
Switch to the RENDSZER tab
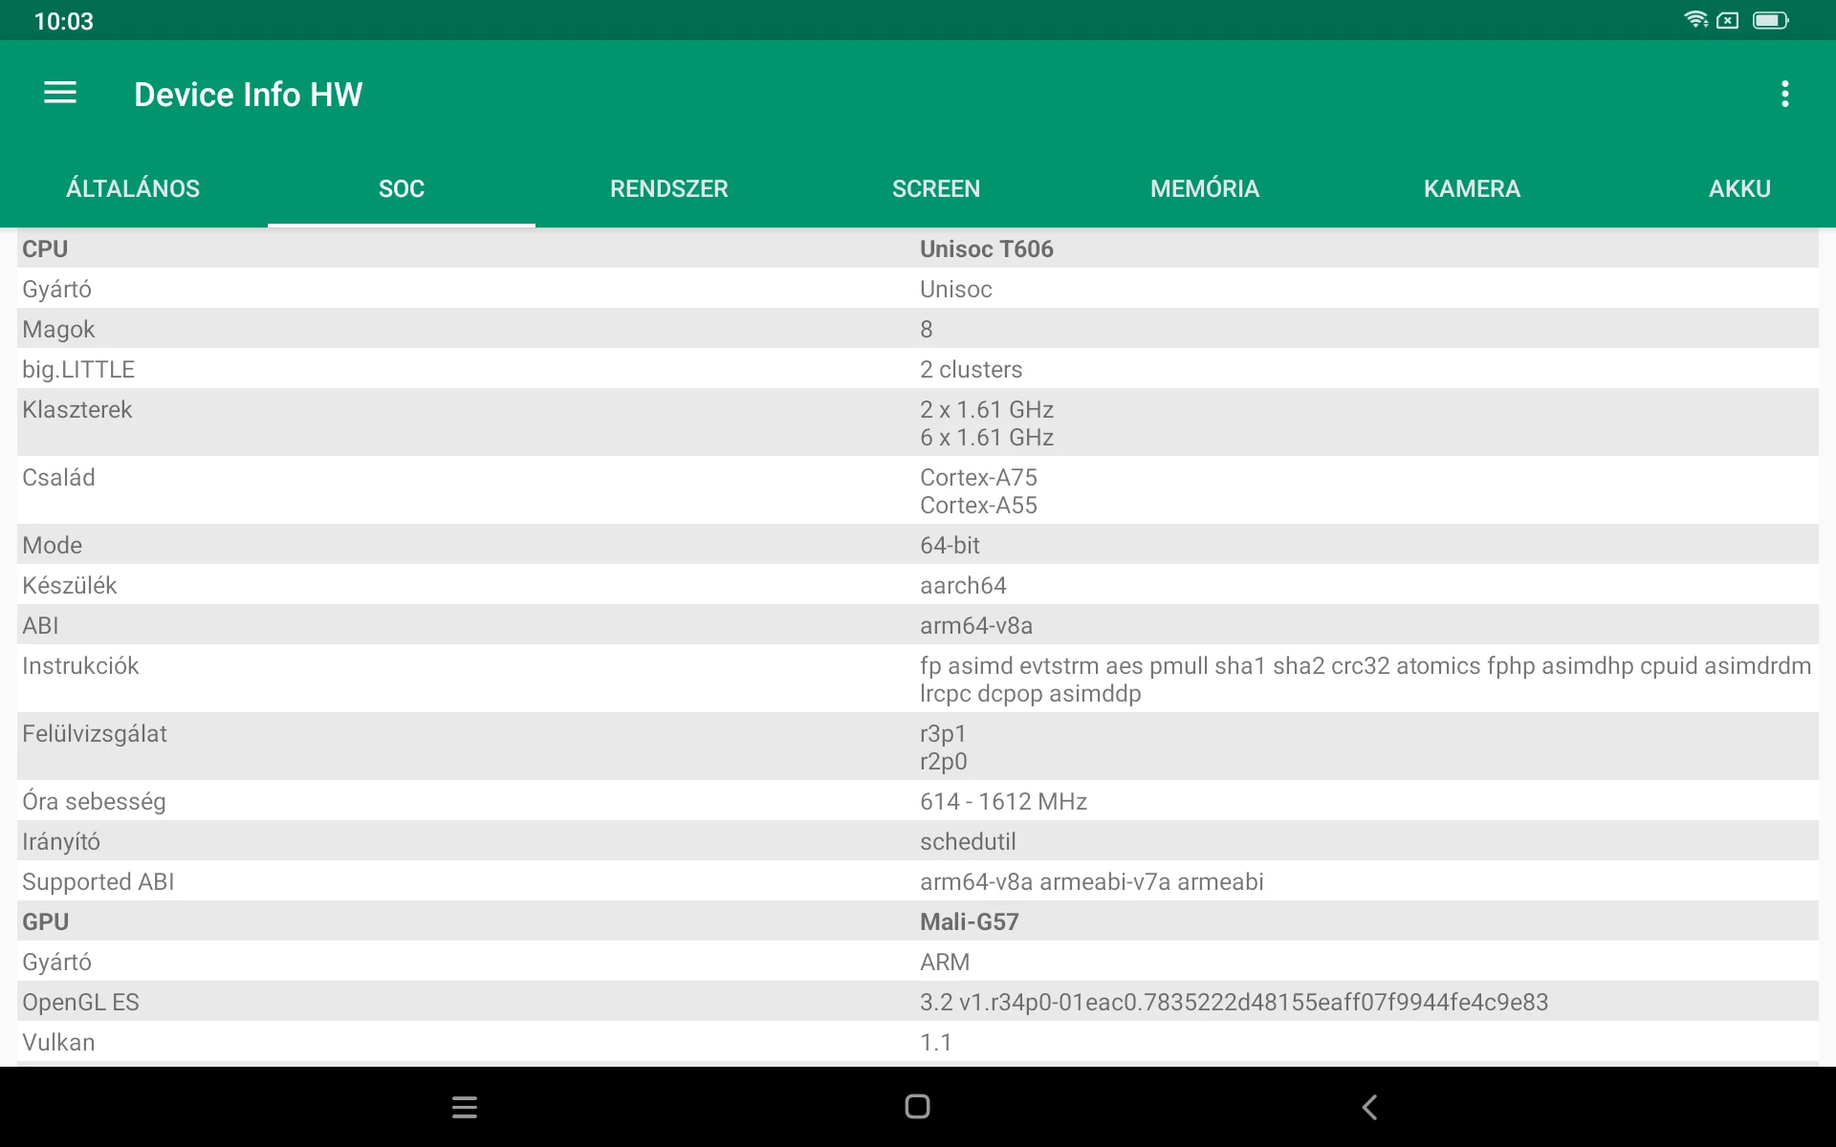pos(668,188)
